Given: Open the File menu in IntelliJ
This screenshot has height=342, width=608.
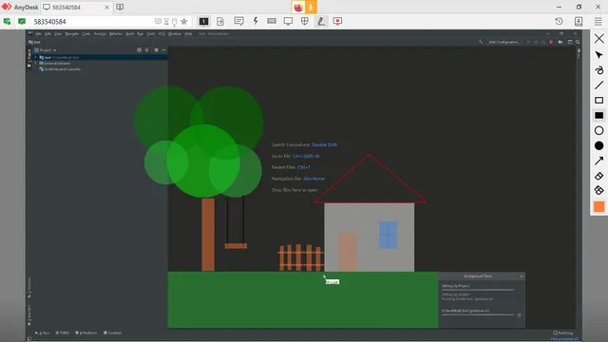Looking at the screenshot, I should 38,34.
